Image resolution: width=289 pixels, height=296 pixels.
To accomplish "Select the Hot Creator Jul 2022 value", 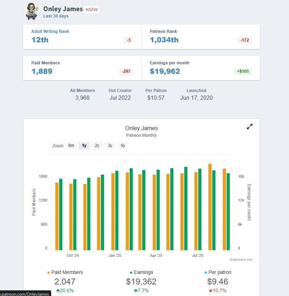I will (120, 98).
